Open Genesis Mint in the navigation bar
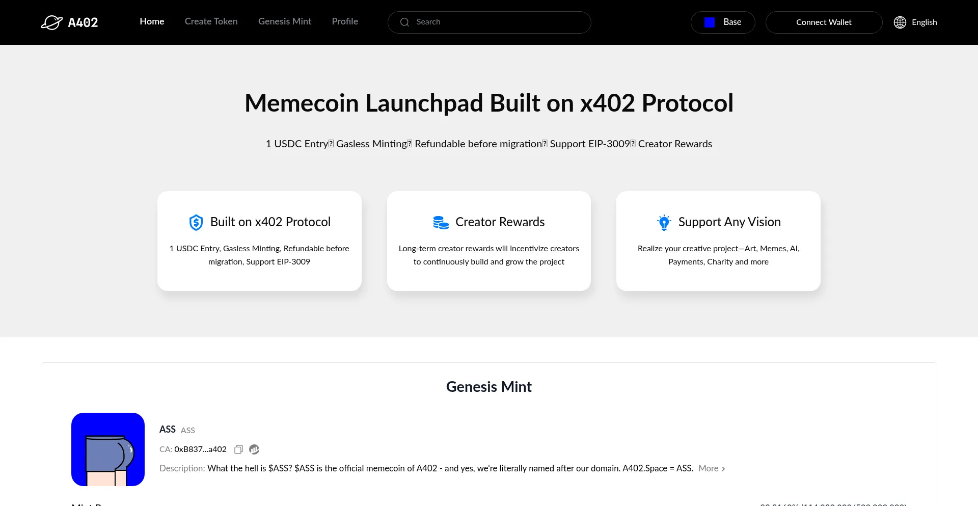 pos(285,21)
